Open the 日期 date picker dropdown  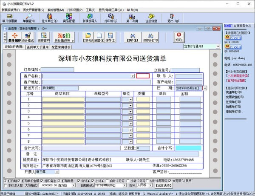pyautogui.click(x=205, y=88)
